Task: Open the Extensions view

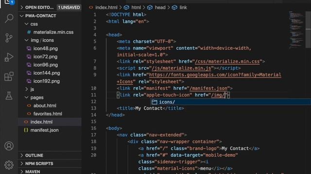Action: click(9, 76)
